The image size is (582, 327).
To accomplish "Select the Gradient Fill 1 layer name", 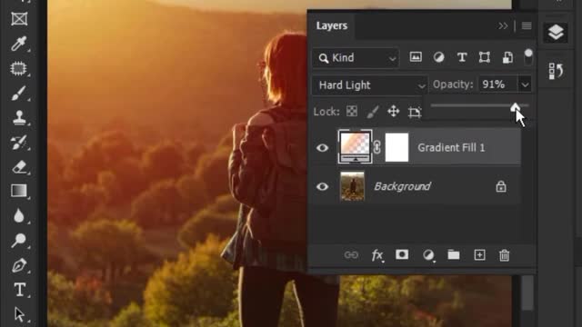I will pyautogui.click(x=451, y=147).
